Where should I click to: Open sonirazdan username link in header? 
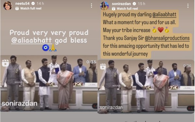[121, 4]
